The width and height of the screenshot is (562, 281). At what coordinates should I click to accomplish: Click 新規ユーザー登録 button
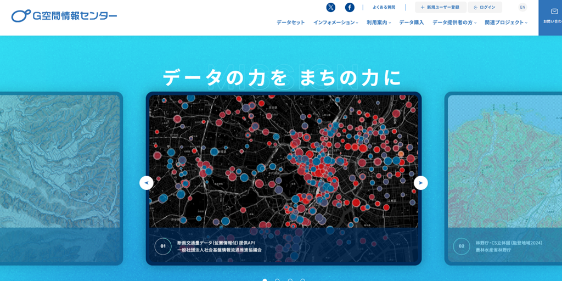tap(441, 7)
